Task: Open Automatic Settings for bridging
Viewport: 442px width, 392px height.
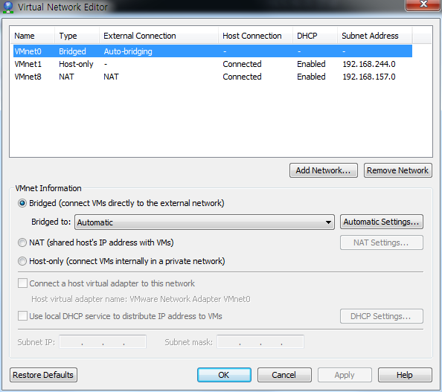Action: (382, 222)
